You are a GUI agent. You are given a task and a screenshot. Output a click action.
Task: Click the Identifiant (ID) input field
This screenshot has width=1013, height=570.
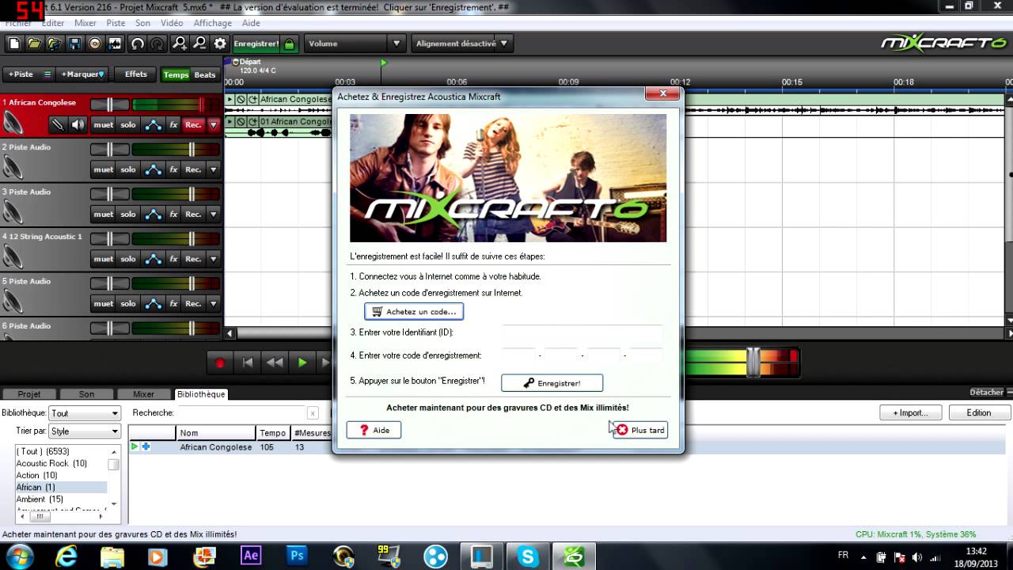(x=582, y=332)
